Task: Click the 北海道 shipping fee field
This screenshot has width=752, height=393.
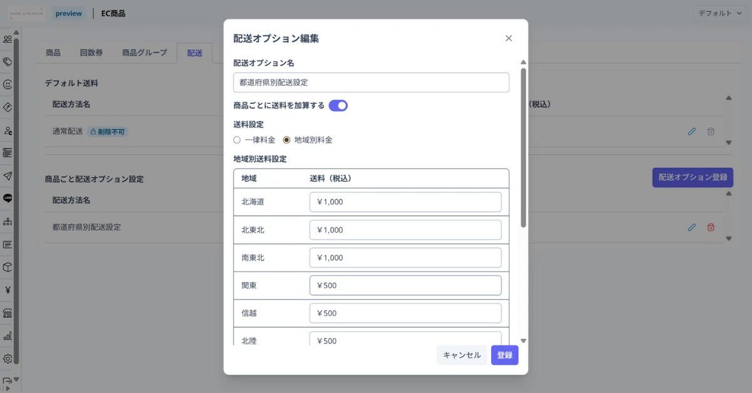Action: pos(405,202)
